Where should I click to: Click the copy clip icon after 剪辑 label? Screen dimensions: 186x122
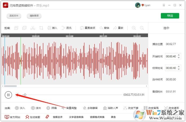pyautogui.click(x=16, y=28)
